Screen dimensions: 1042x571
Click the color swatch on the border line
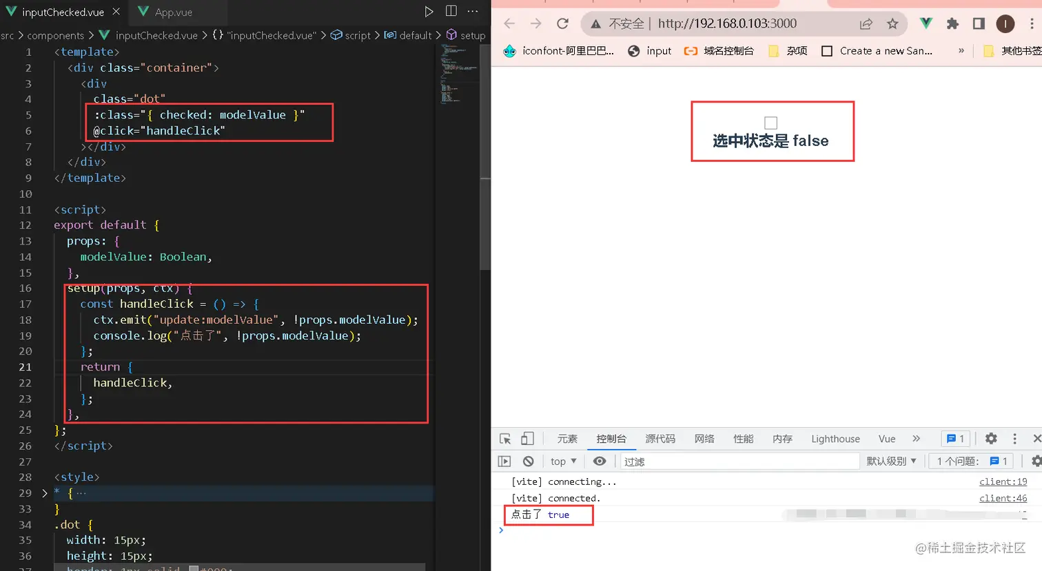coord(194,569)
